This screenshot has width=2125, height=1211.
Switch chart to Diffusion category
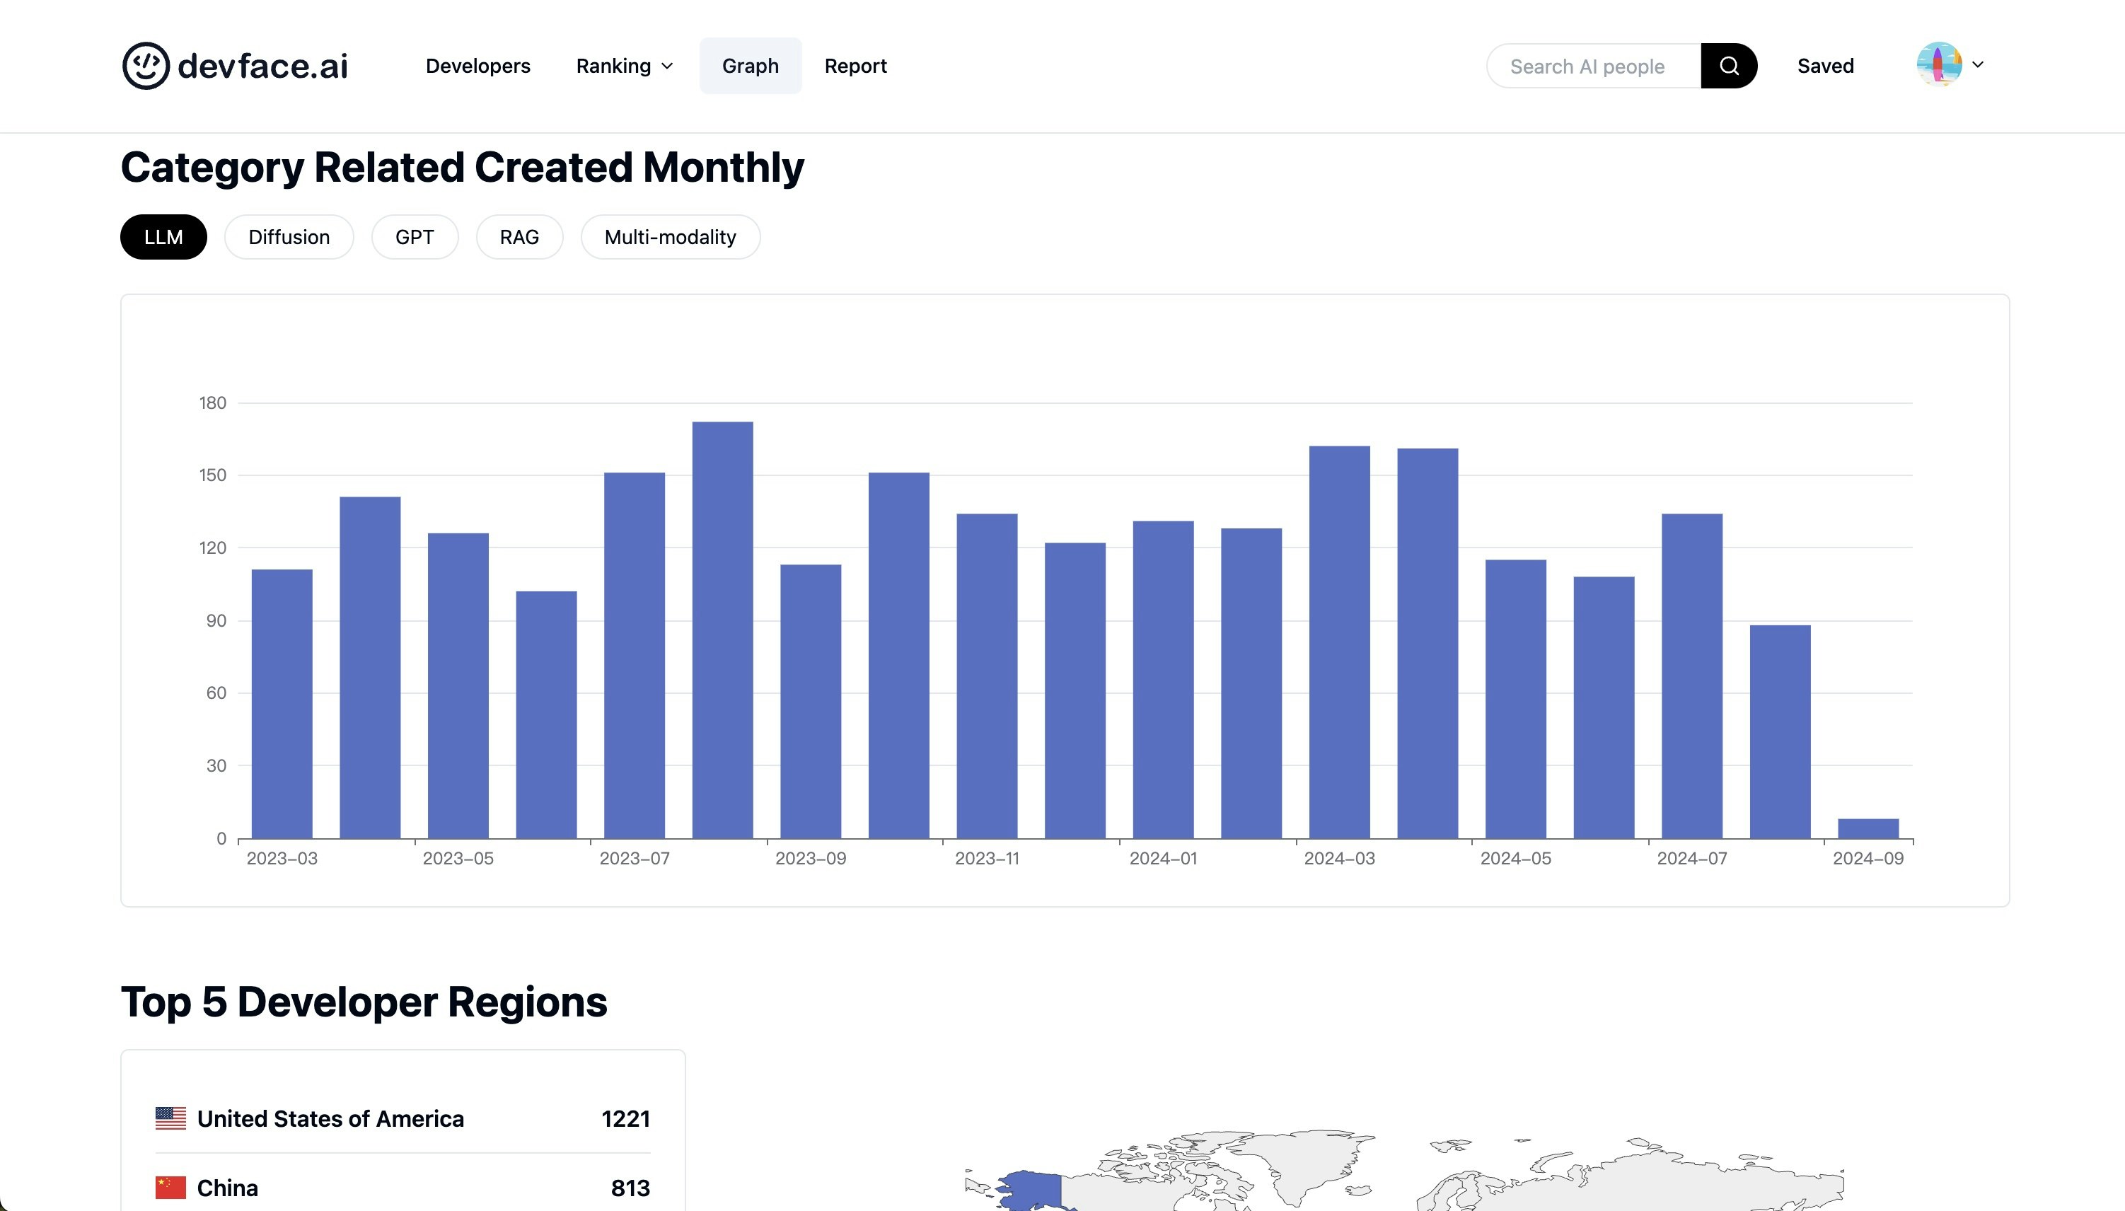(289, 237)
